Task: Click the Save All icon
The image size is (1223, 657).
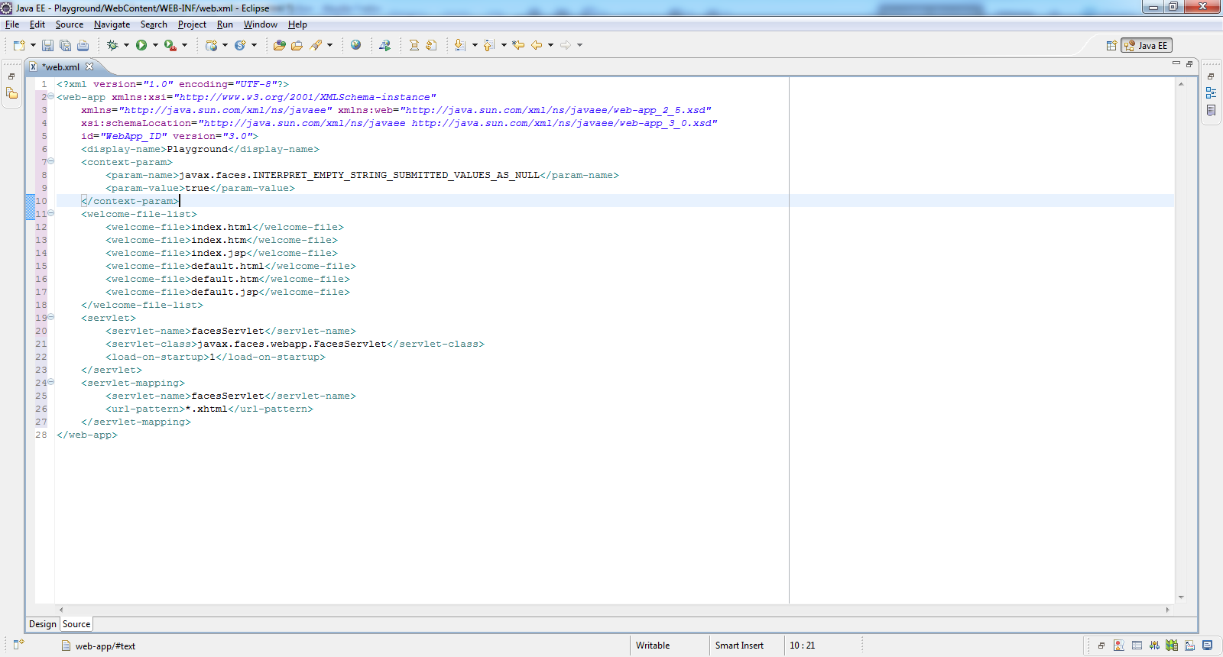Action: (65, 45)
